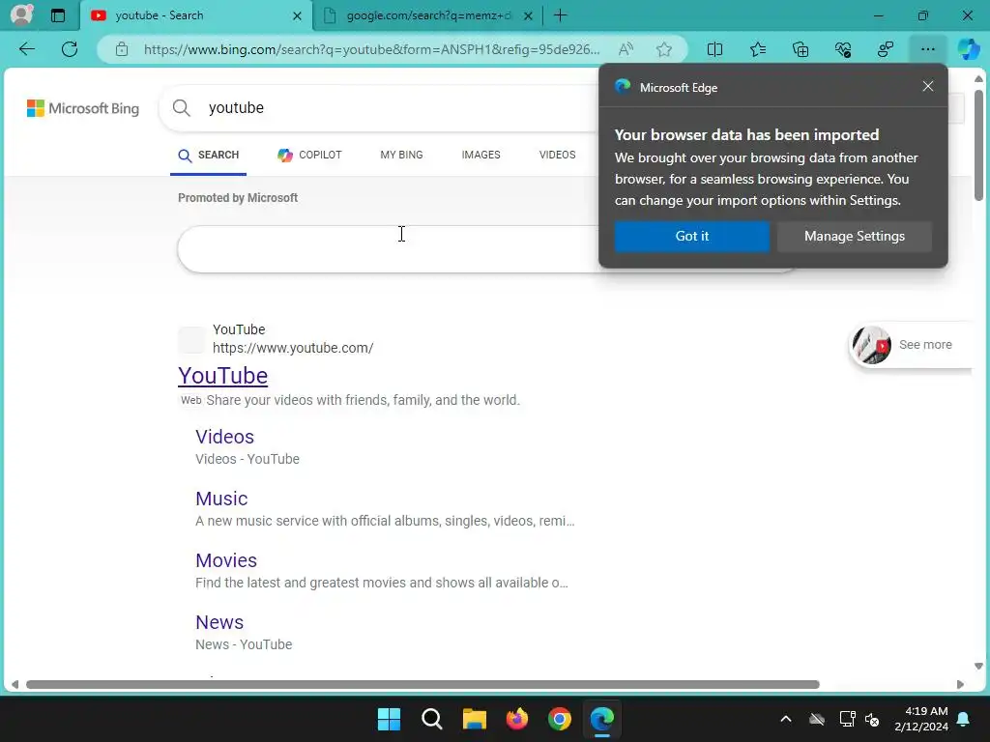990x742 pixels.
Task: Click the scroll right arrow
Action: (x=960, y=685)
